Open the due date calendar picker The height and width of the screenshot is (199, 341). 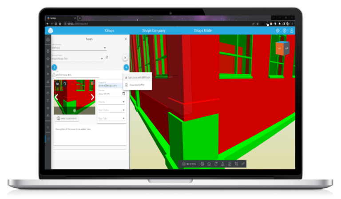(x=123, y=94)
